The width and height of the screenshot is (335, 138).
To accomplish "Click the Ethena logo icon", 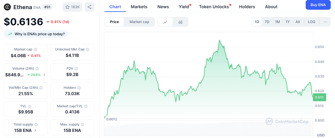I will (7, 7).
